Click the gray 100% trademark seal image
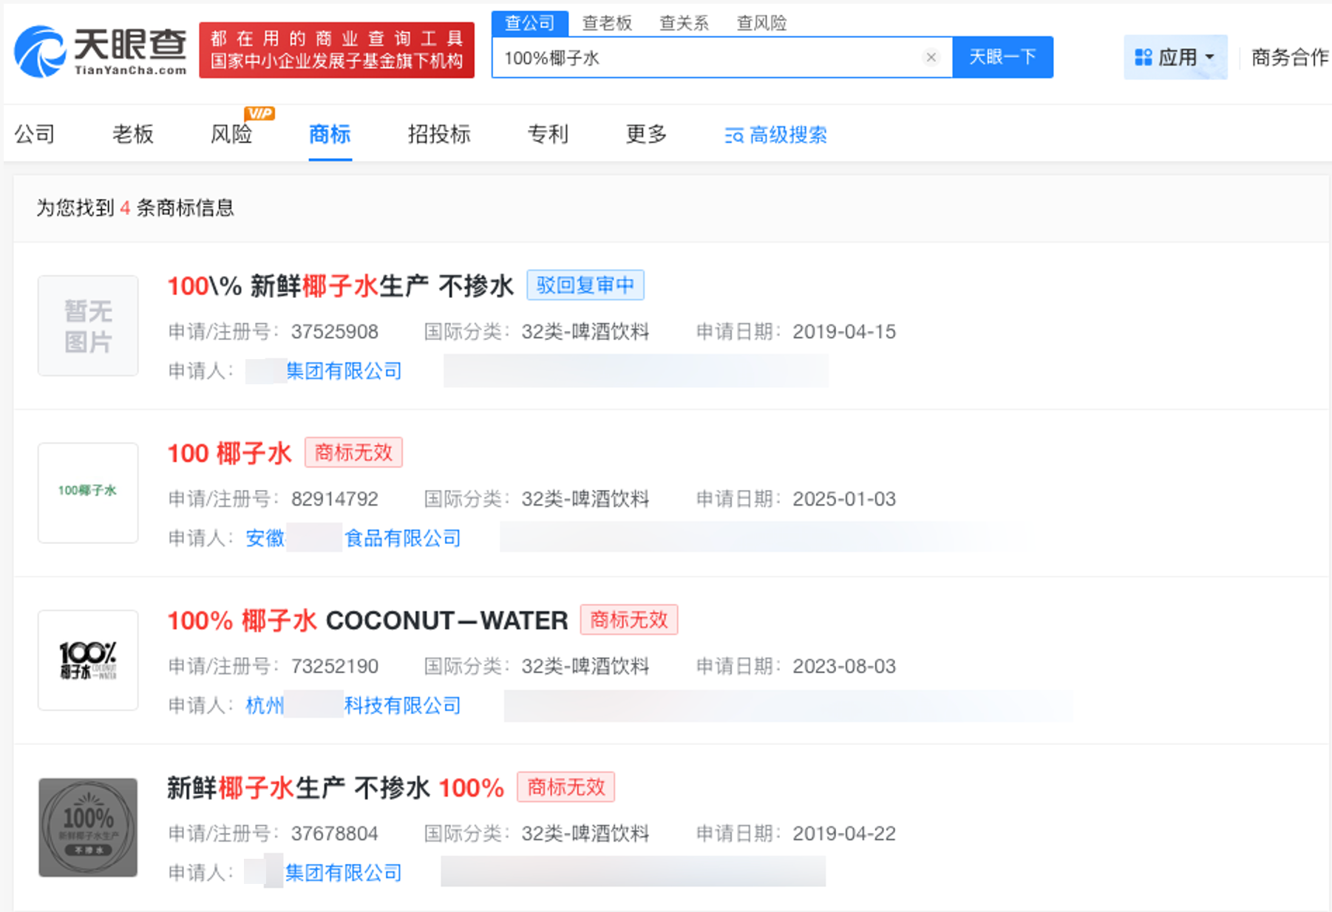The image size is (1332, 912). (87, 828)
